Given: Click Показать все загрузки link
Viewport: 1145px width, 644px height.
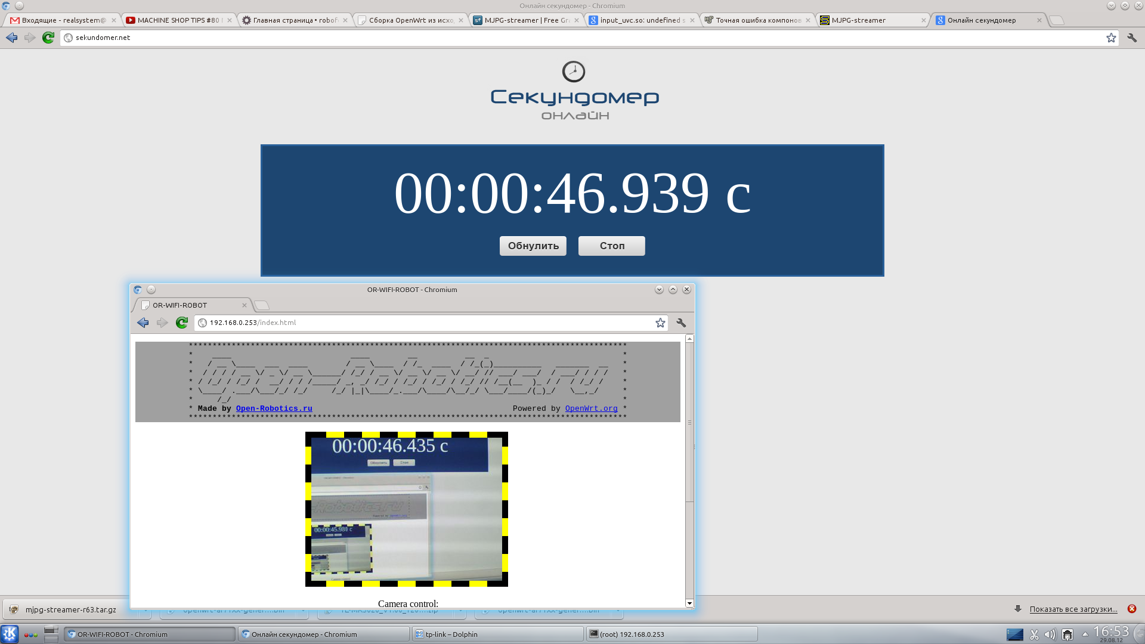Looking at the screenshot, I should [x=1073, y=609].
